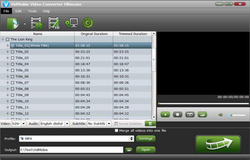This screenshot has height=160, width=250.
Task: Open the Subtitle dropdown
Action: 109,123
